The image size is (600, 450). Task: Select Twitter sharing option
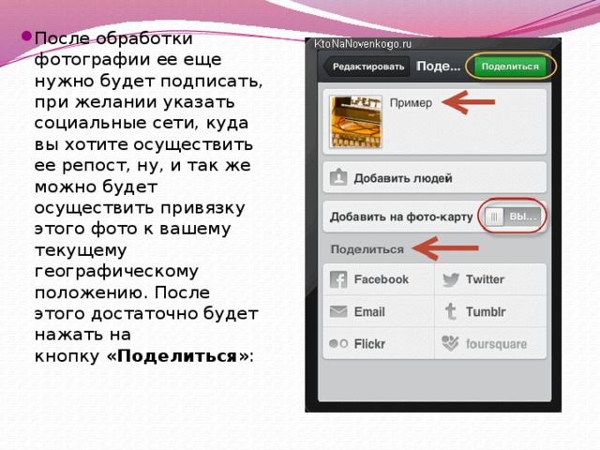click(490, 279)
